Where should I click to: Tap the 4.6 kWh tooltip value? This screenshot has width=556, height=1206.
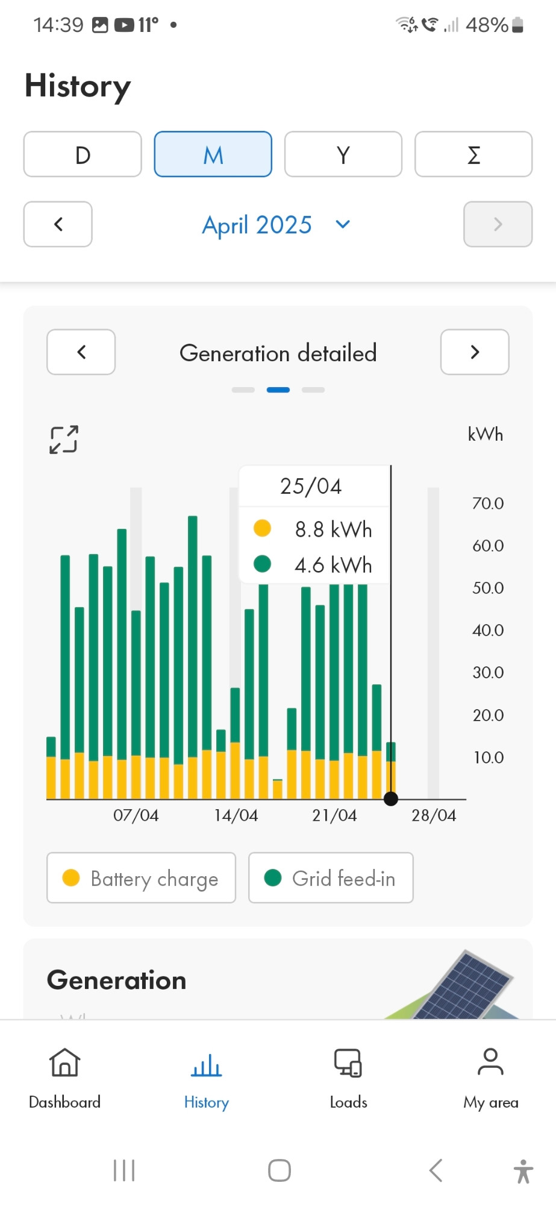point(333,565)
